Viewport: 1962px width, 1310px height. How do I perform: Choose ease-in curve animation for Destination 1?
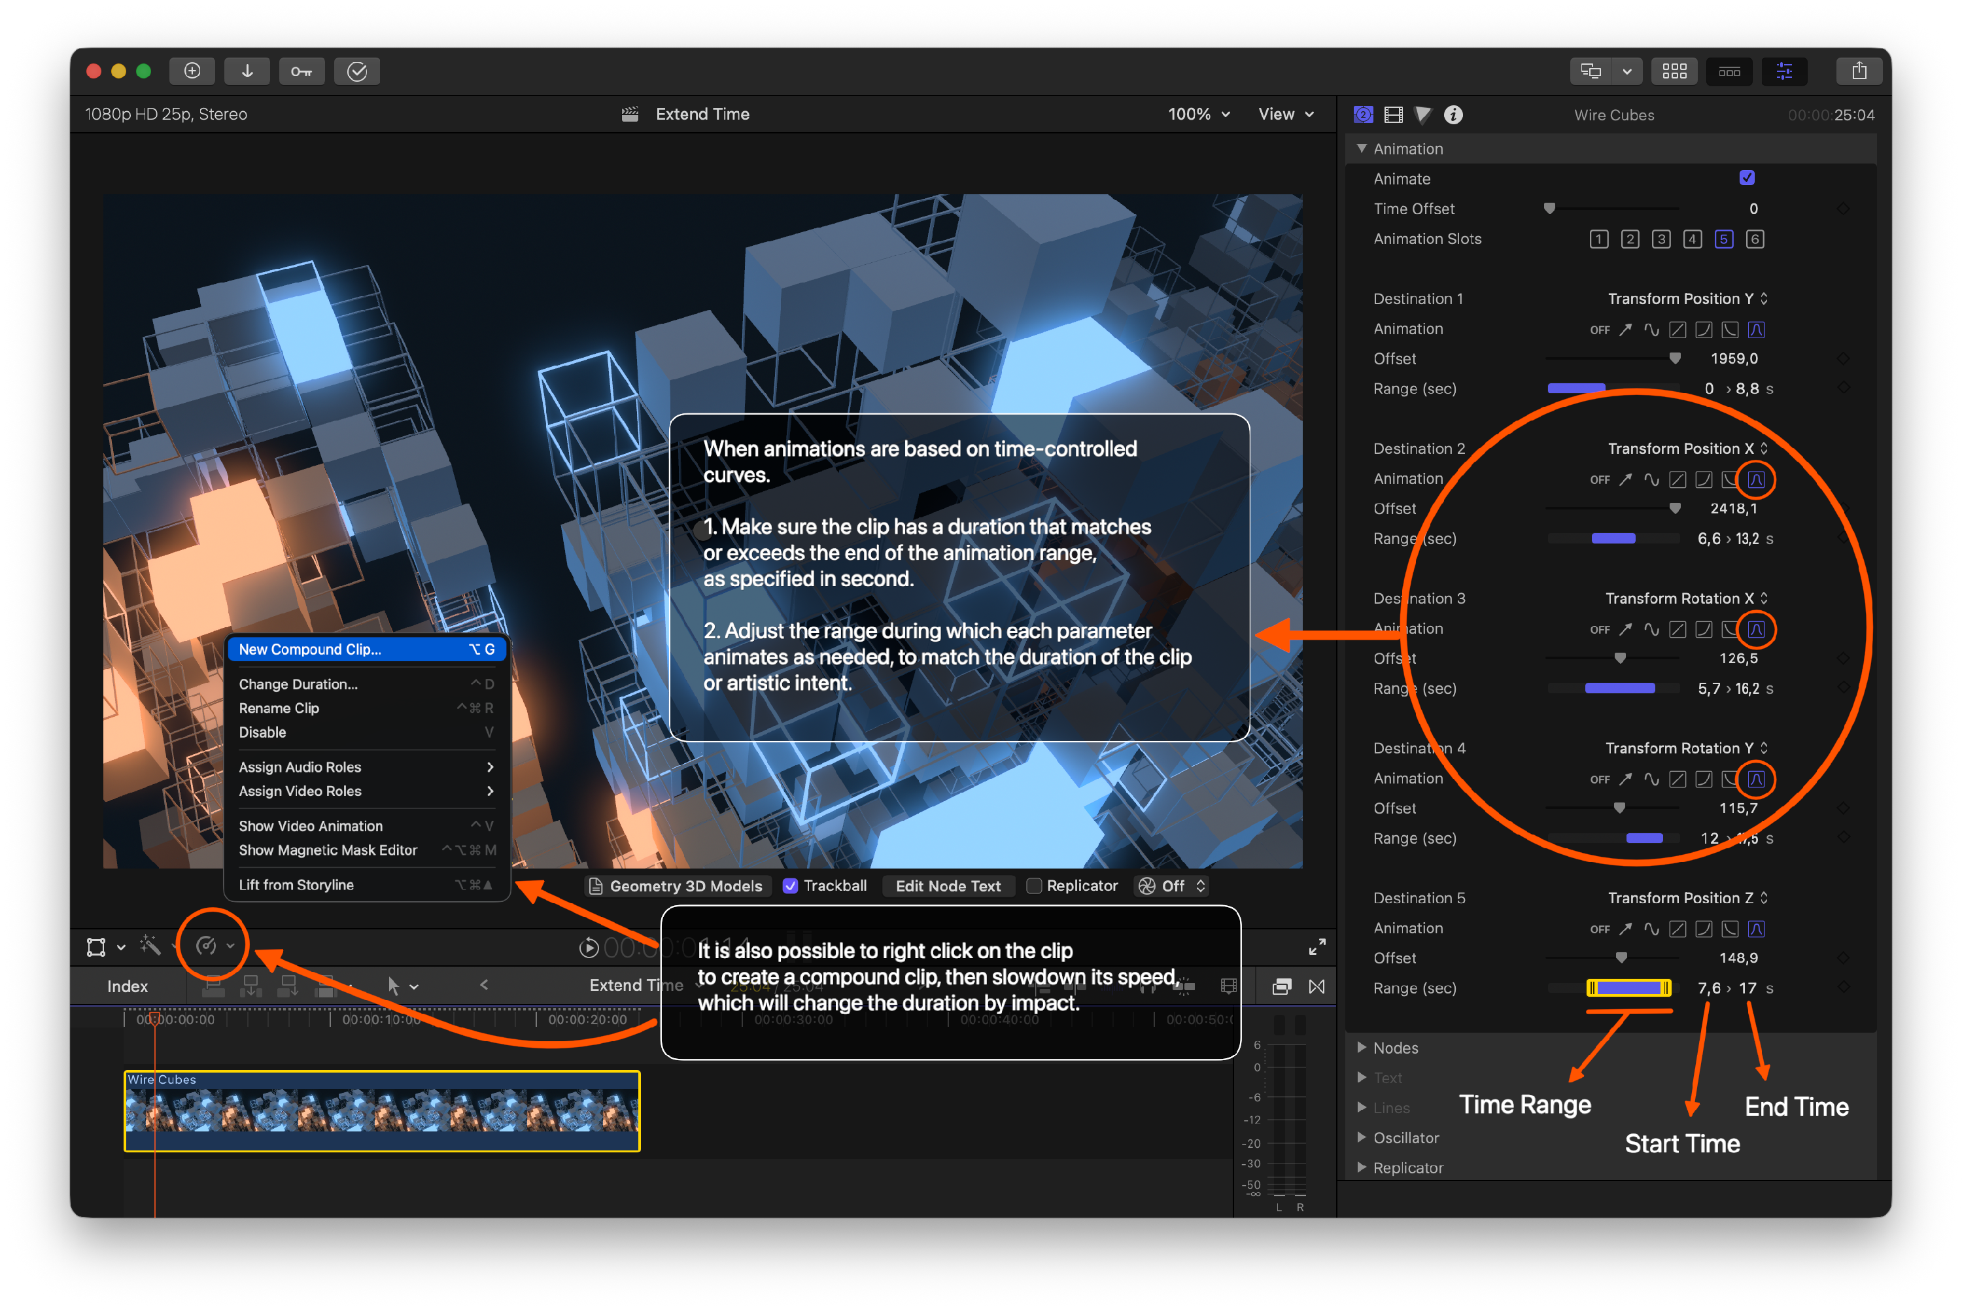click(x=1704, y=329)
